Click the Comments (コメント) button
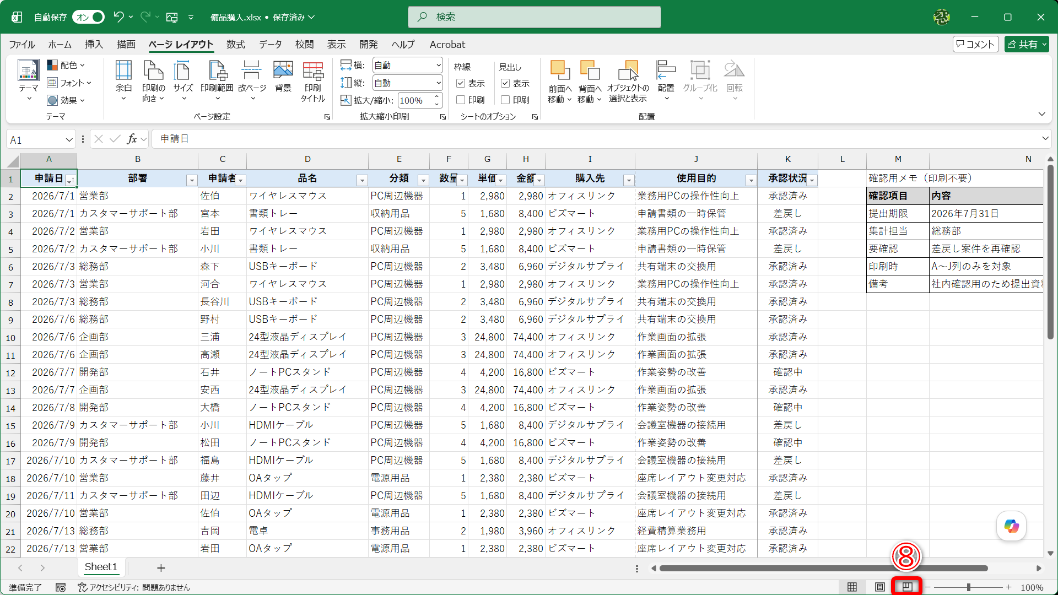Viewport: 1058px width, 595px height. pyautogui.click(x=975, y=45)
